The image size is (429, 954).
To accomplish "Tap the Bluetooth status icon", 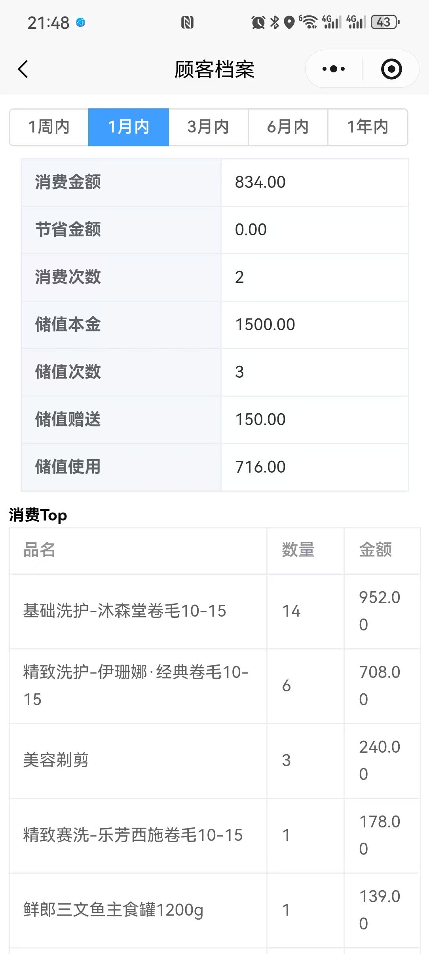I will (x=274, y=22).
